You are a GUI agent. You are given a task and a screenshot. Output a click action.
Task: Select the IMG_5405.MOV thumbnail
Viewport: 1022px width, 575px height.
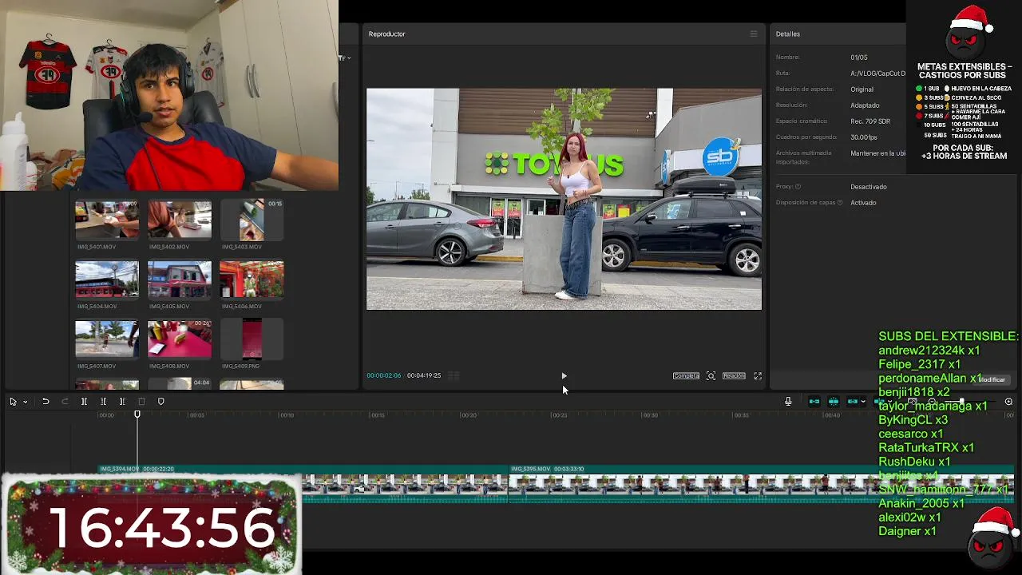180,280
